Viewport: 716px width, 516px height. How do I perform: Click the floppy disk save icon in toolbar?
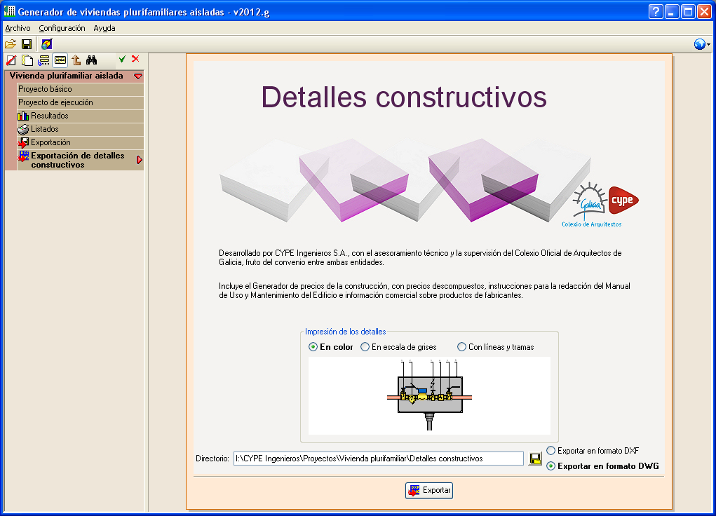tap(27, 44)
